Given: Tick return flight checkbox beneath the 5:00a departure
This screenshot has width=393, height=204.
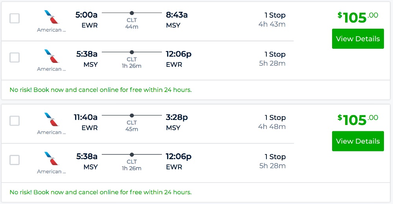Looking at the screenshot, I should tap(15, 57).
